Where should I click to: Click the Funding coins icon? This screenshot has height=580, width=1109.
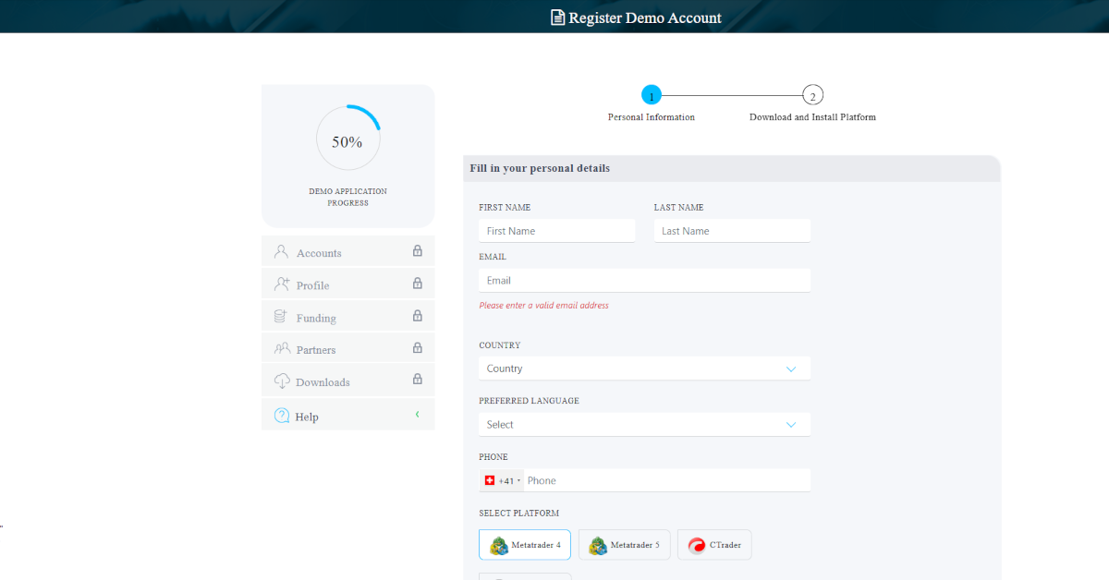[281, 317]
